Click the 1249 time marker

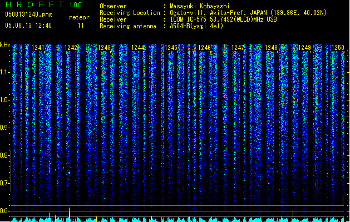[x=305, y=48]
